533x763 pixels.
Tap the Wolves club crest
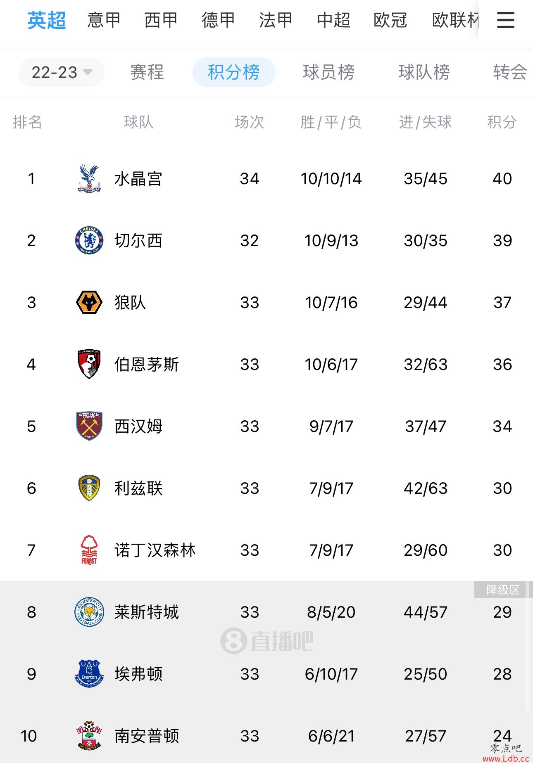click(x=89, y=302)
